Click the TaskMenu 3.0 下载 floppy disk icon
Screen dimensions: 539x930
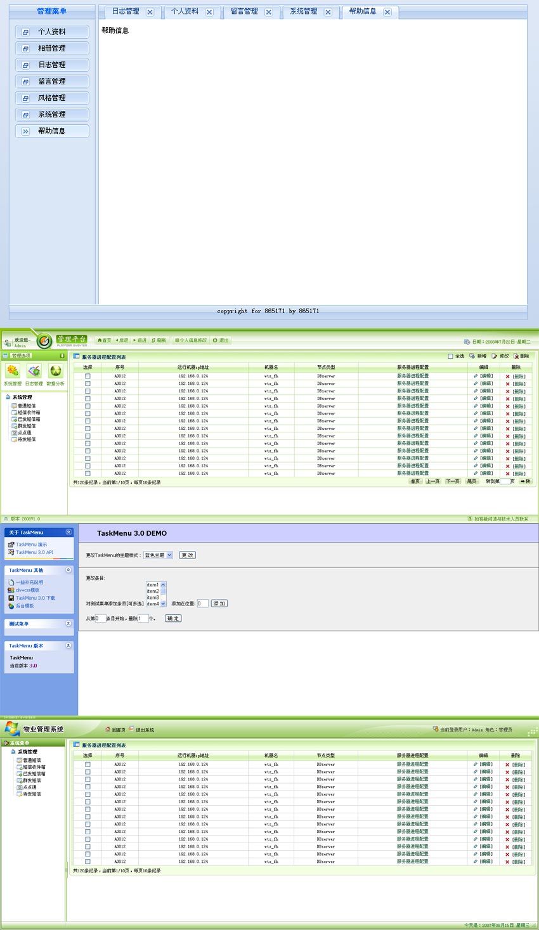tap(11, 598)
